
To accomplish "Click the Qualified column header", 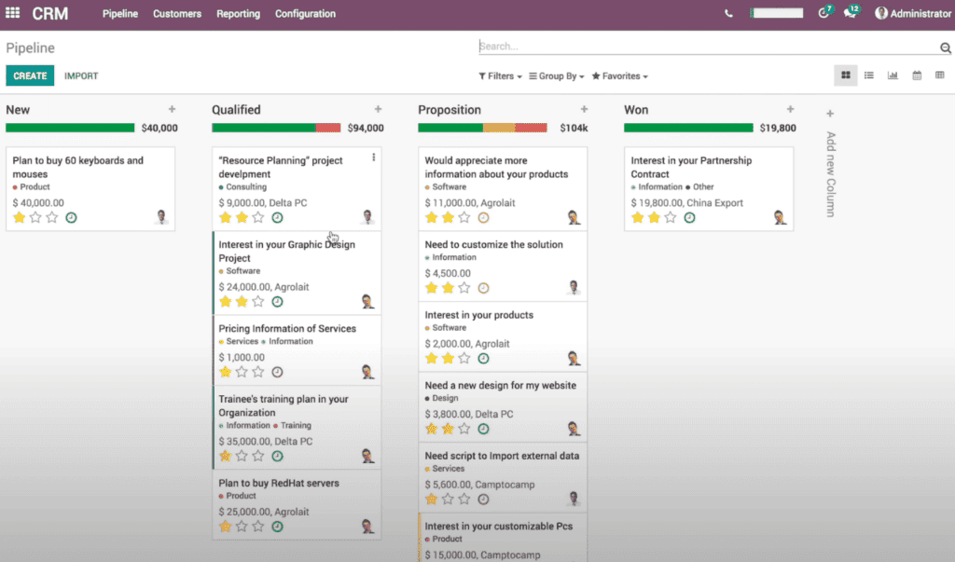I will 236,110.
